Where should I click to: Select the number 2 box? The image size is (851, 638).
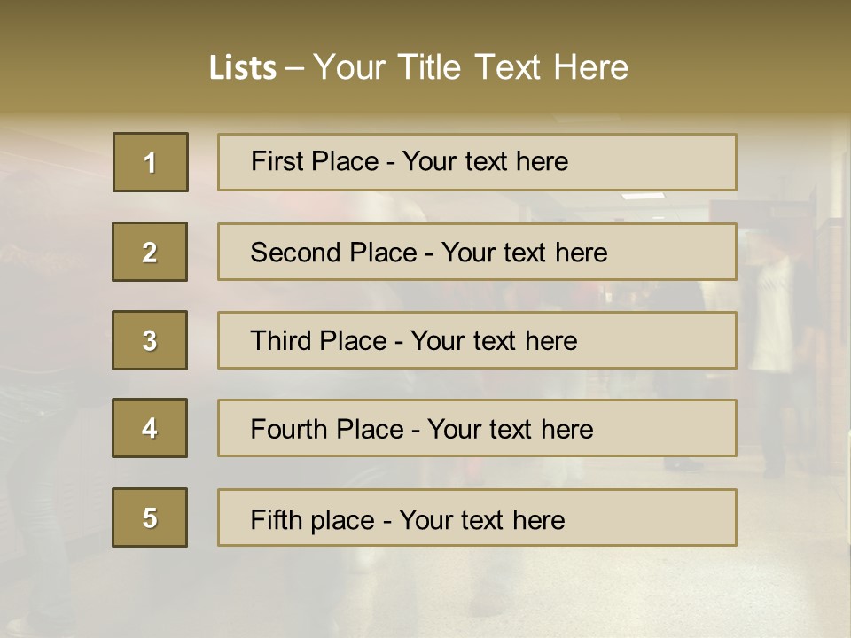(x=150, y=252)
